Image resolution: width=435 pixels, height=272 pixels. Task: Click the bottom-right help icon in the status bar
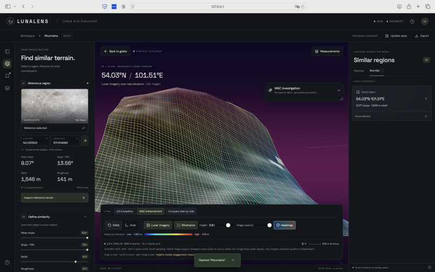pos(429,268)
